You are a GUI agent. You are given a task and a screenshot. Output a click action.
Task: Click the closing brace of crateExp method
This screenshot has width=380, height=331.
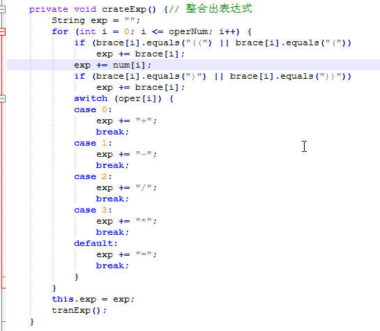pyautogui.click(x=32, y=321)
